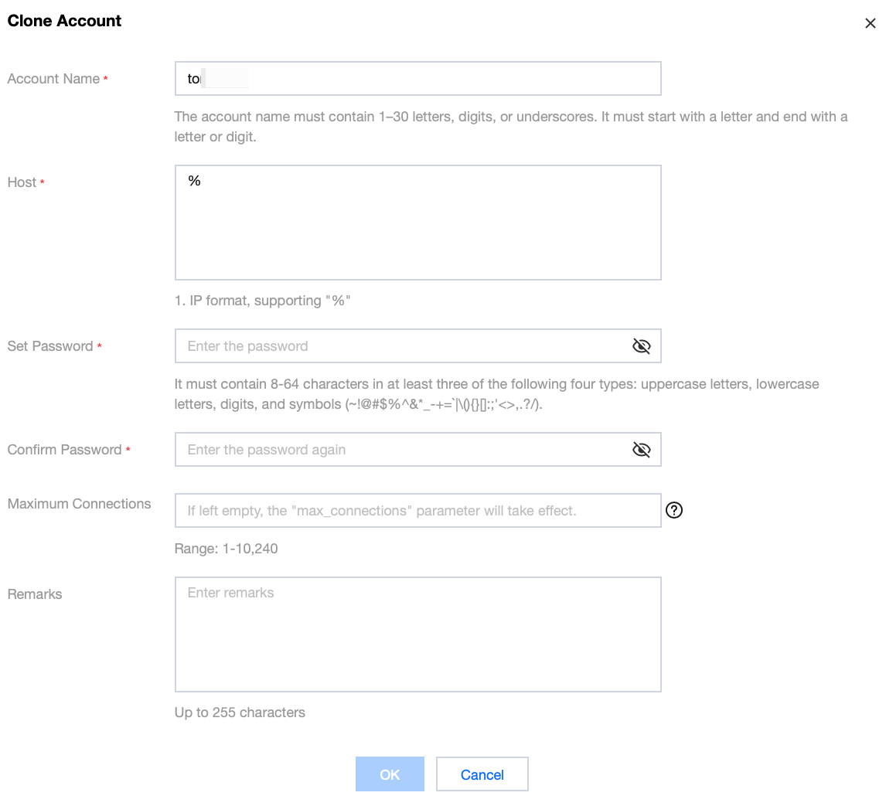Click the Account Name label

53,79
